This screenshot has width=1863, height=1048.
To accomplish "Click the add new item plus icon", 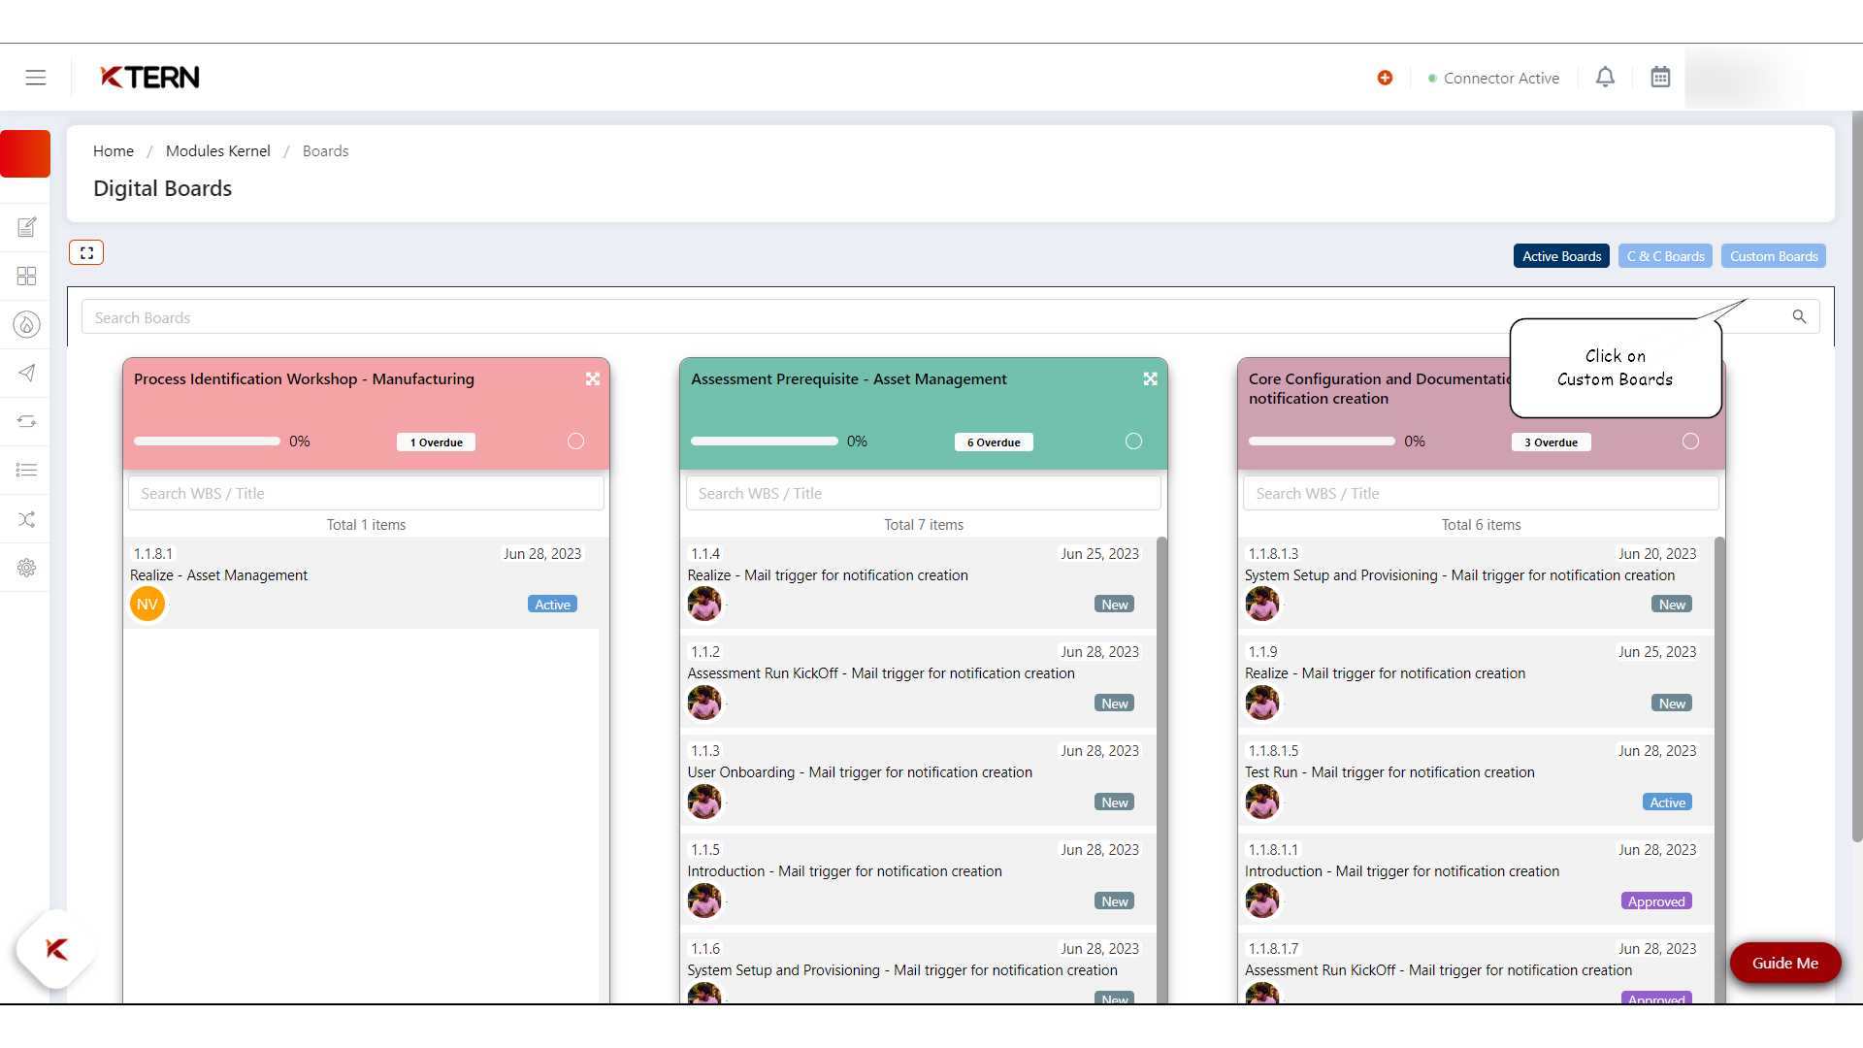I will point(1385,77).
